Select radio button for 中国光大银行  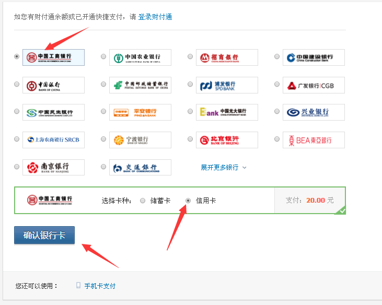[x=190, y=111]
